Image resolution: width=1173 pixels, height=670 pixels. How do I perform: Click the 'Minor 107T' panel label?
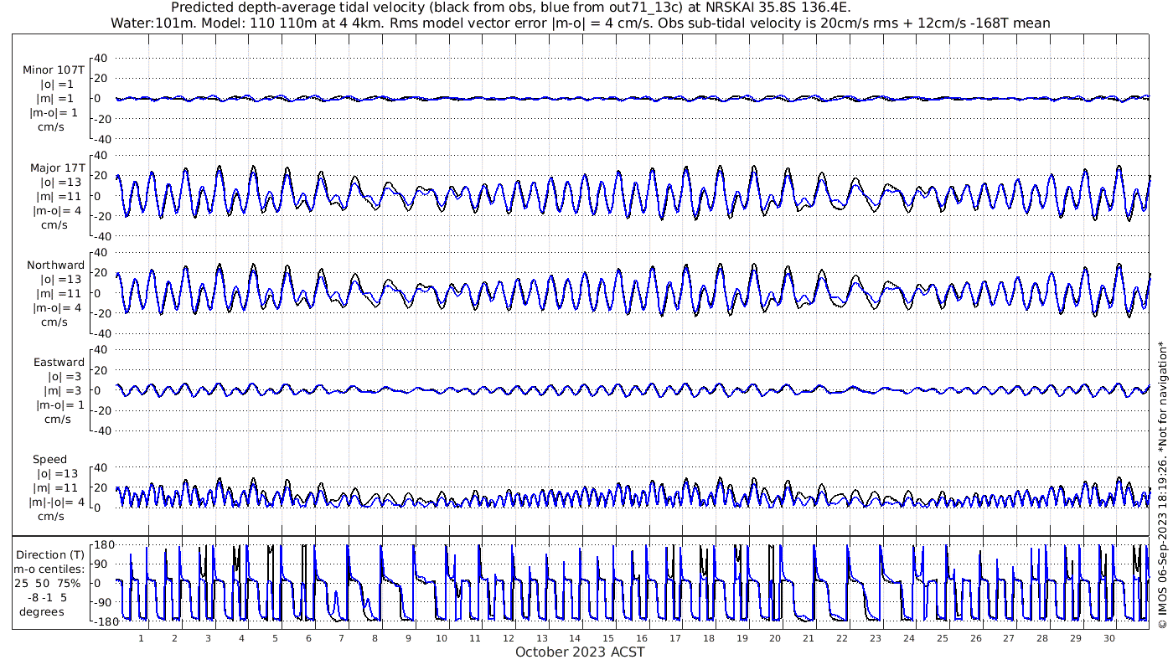pos(54,70)
